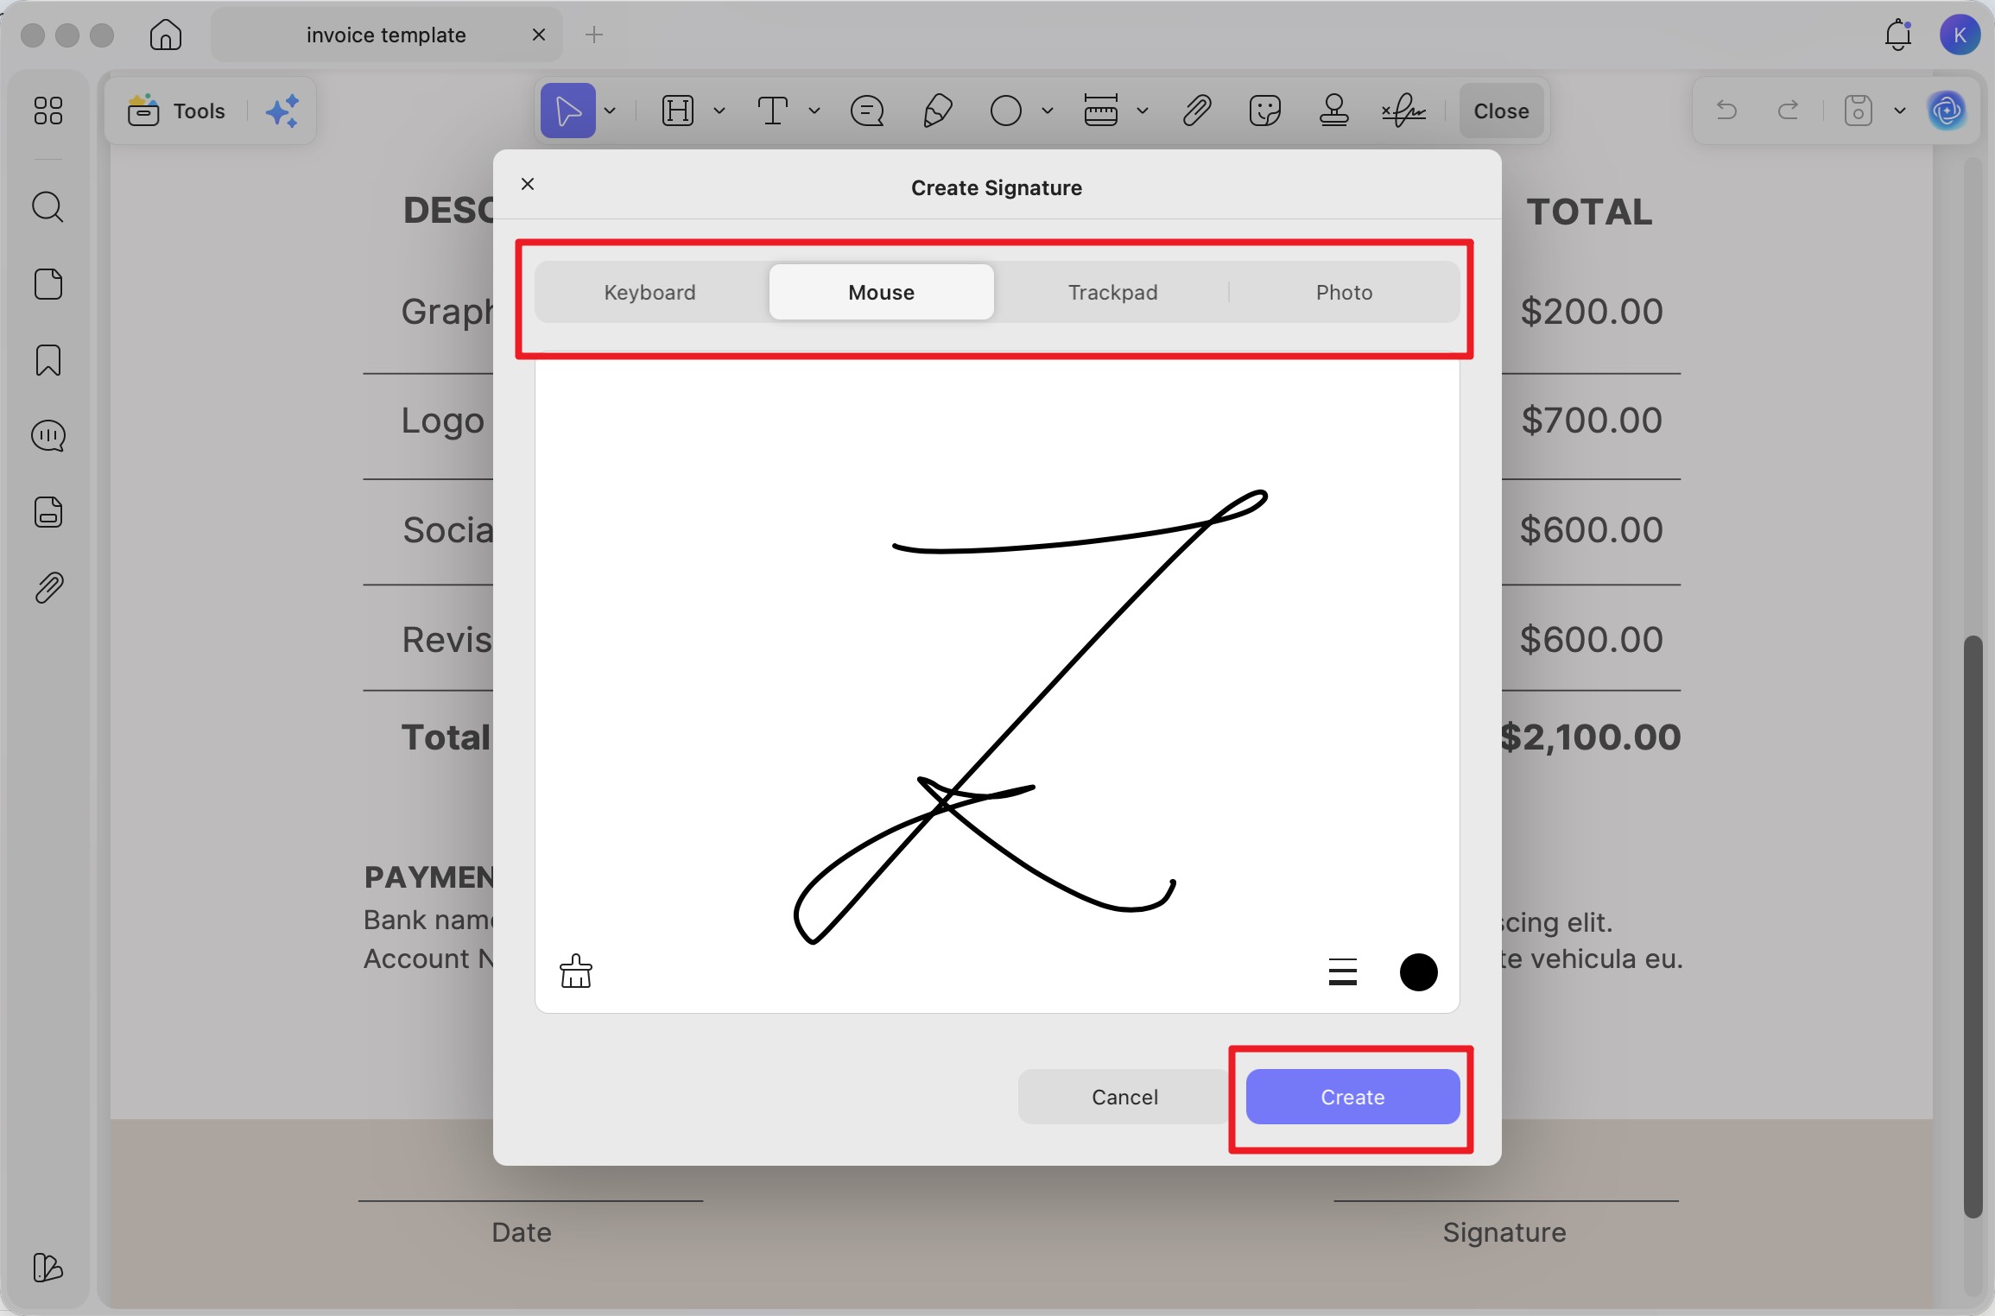Select the signature tool

[x=1403, y=111]
